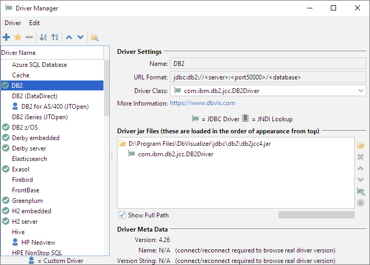Sort drivers descending Z to A
The image size is (370, 265).
pyautogui.click(x=55, y=37)
